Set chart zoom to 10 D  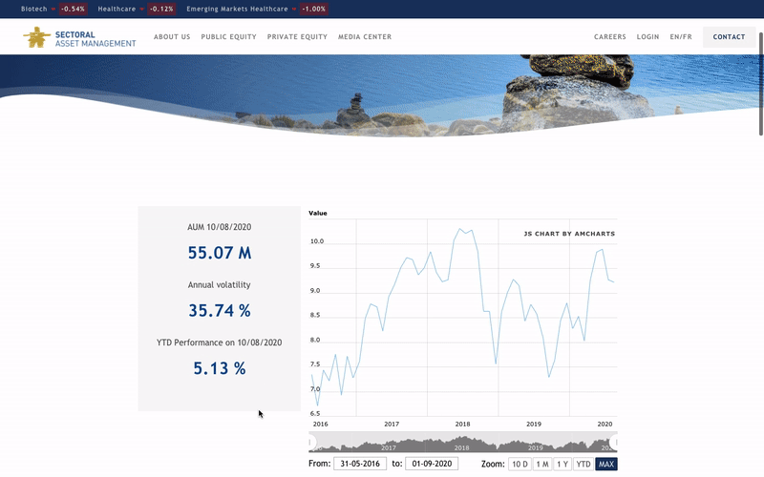tap(519, 465)
